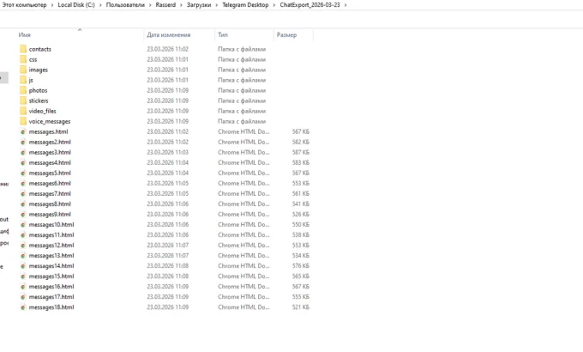Click the 23.03.2026 11:03 date cell
Image resolution: width=583 pixels, height=352 pixels.
[168, 152]
